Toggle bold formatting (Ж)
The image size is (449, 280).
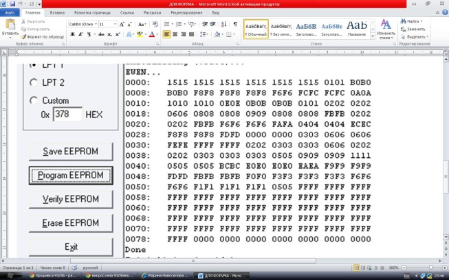click(72, 34)
